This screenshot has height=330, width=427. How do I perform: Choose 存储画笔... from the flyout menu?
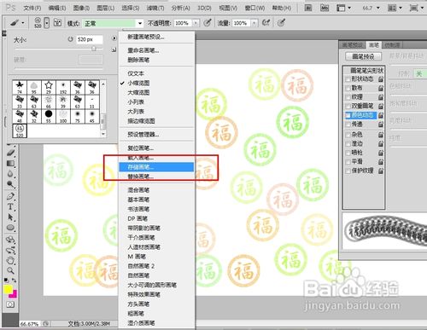tap(156, 167)
